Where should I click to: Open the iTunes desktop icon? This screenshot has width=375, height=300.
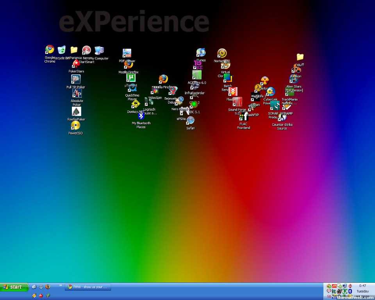[201, 53]
